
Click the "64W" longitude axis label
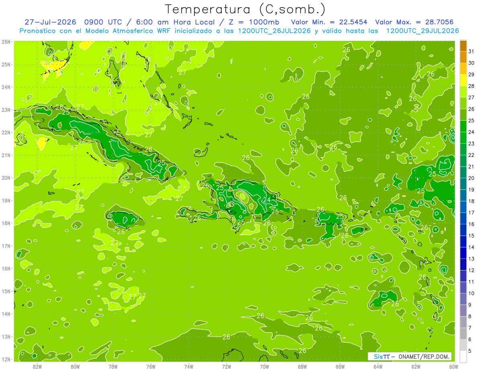click(x=378, y=366)
